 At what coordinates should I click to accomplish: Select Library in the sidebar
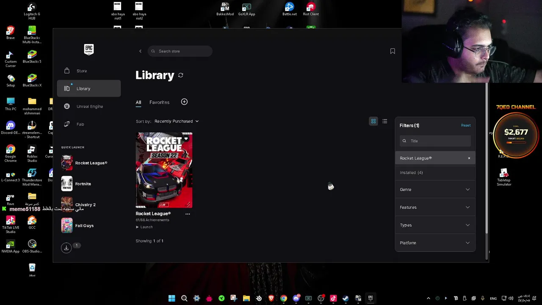point(89,89)
